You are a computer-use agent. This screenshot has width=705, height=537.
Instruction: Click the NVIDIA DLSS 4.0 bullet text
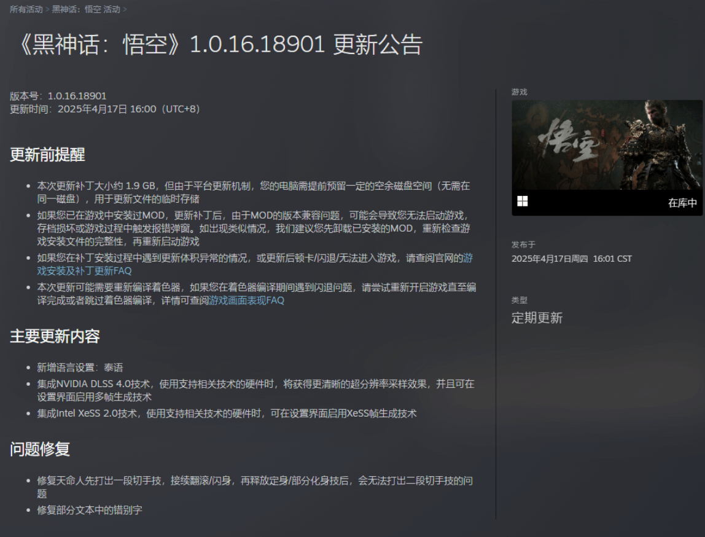click(256, 390)
